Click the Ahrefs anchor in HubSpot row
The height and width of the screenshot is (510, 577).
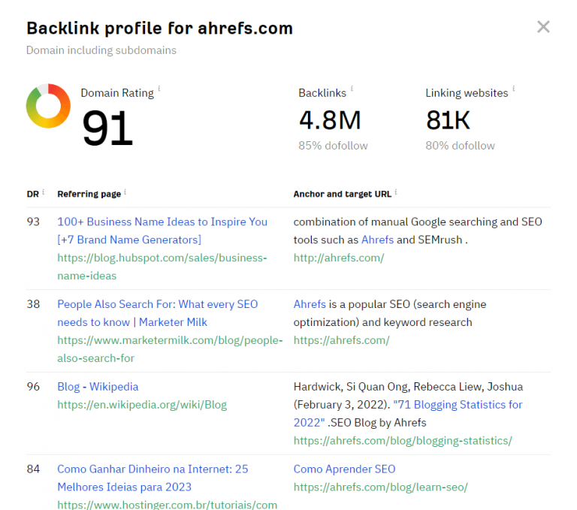tap(378, 240)
